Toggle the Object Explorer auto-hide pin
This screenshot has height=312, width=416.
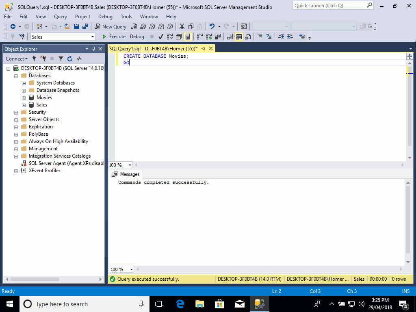(x=93, y=49)
